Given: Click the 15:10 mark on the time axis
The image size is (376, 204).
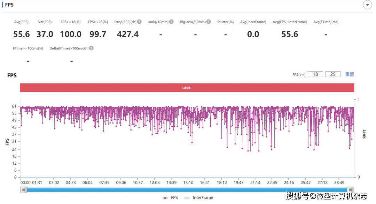Looking at the screenshot, I should click(x=188, y=183).
